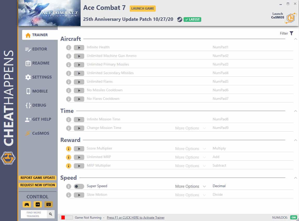The image size is (299, 221).
Task: Expand More Options for Slow Motion
Action: (191, 195)
